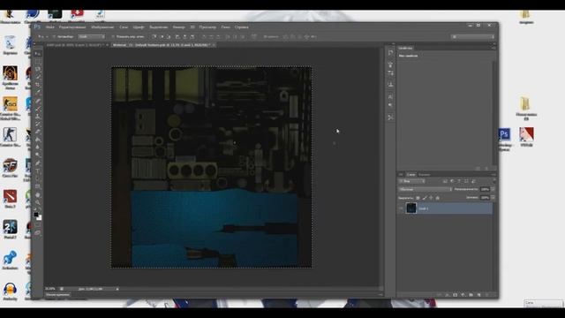
Task: Open Audacity desktop shortcut
Action: 10,291
